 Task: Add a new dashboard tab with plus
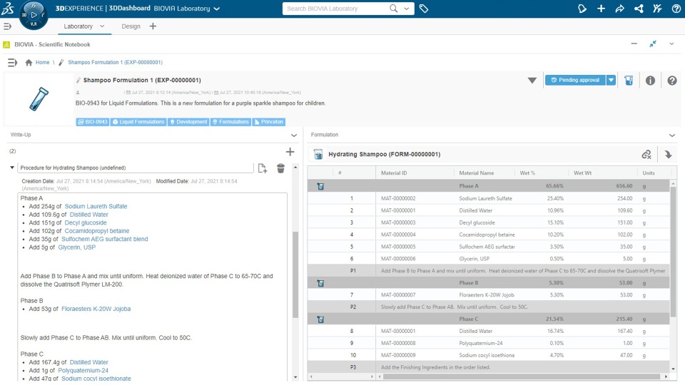click(153, 26)
